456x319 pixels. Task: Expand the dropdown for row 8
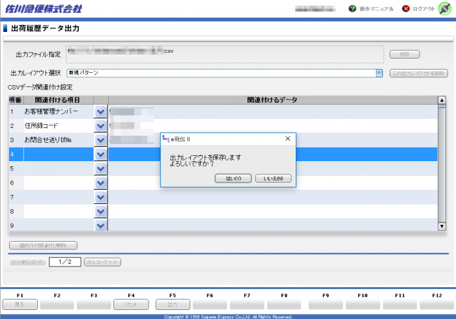100,211
